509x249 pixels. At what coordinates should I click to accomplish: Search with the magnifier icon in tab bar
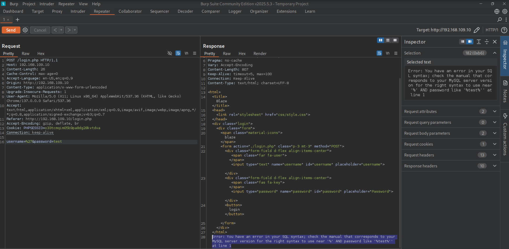(x=499, y=20)
